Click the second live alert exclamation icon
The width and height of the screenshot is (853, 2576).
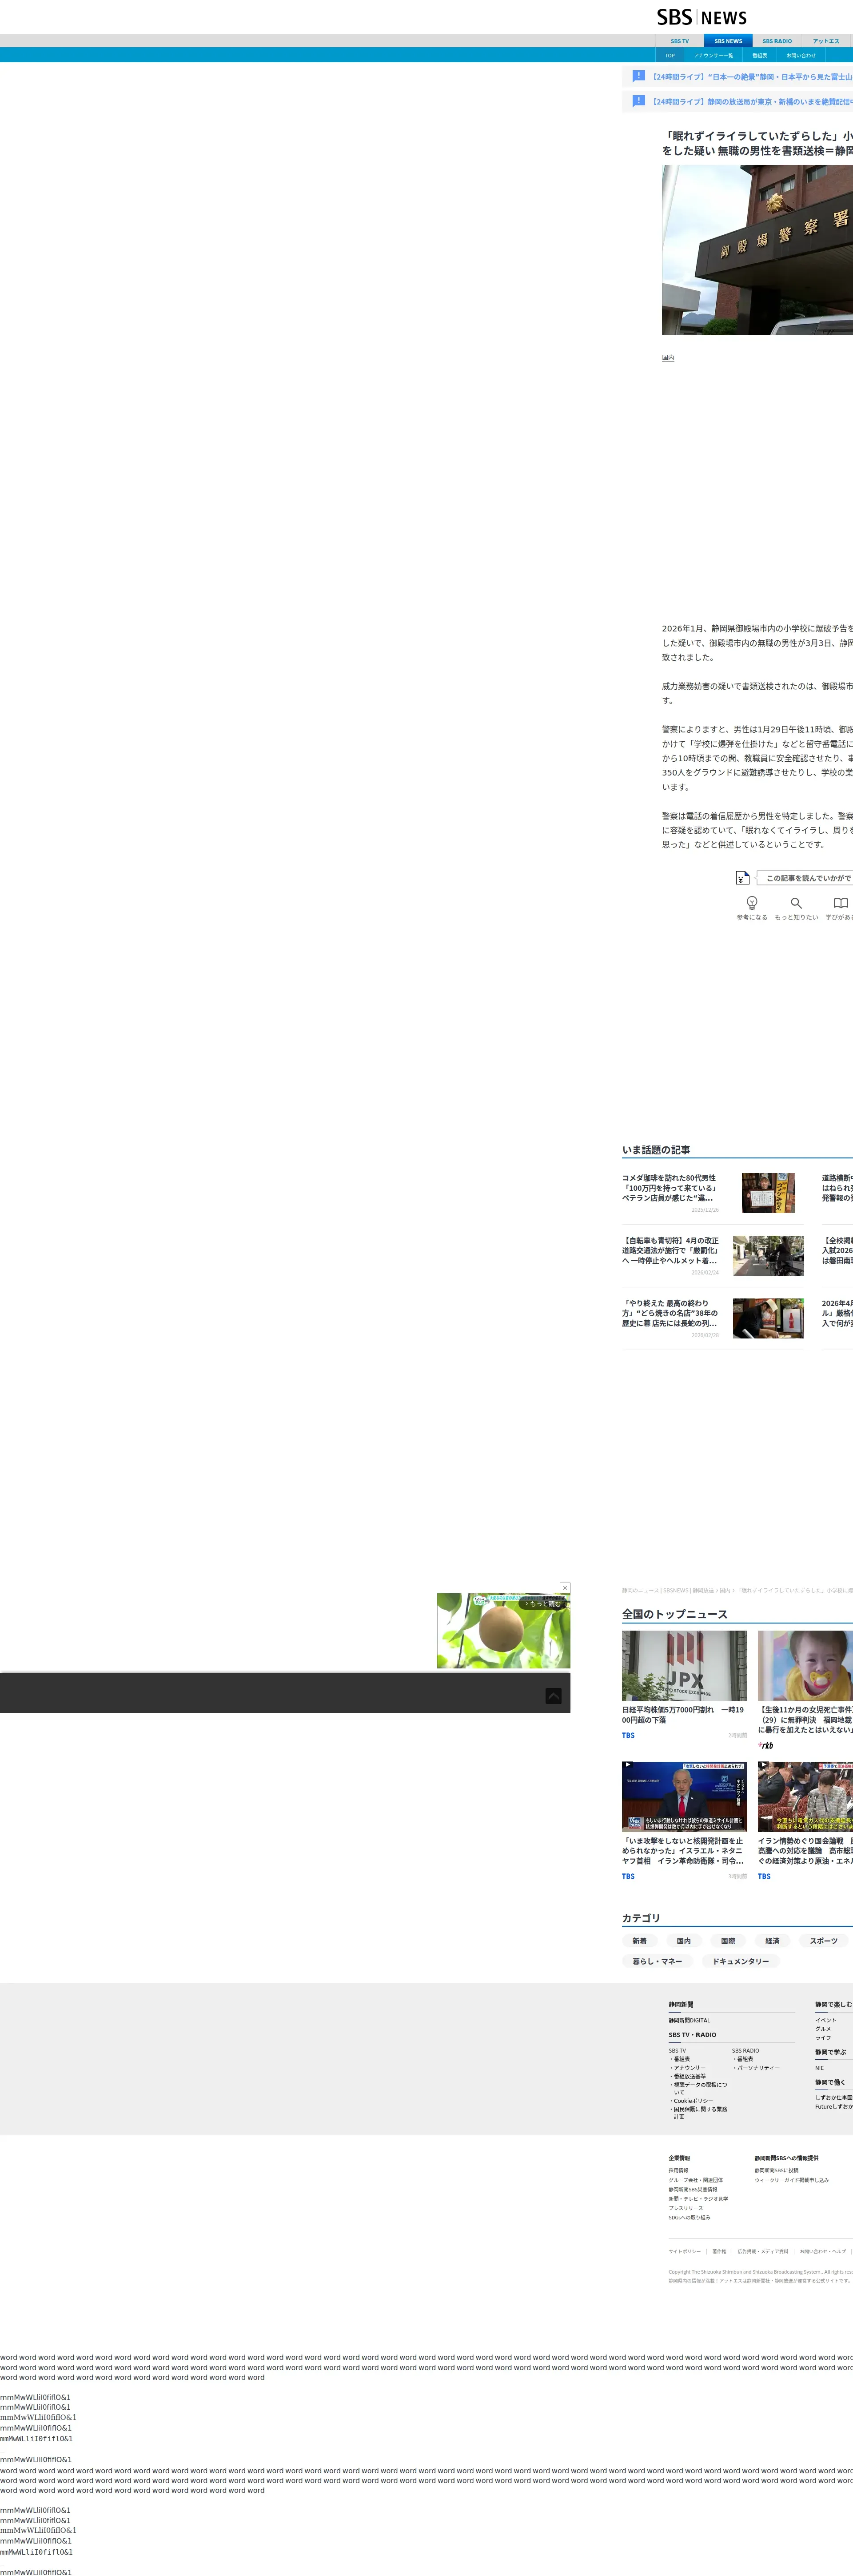click(638, 101)
